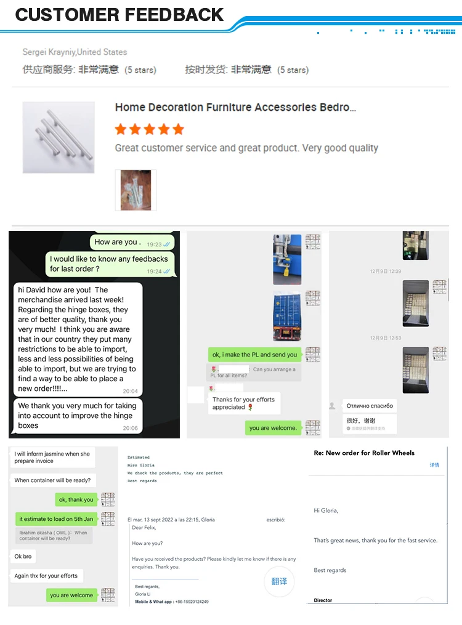Open the container lock seal photo
The width and height of the screenshot is (462, 625).
tap(287, 259)
